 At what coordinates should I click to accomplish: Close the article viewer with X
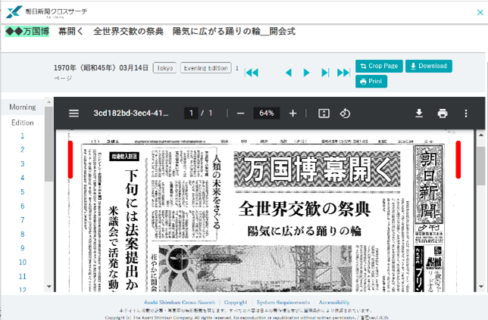click(x=480, y=12)
